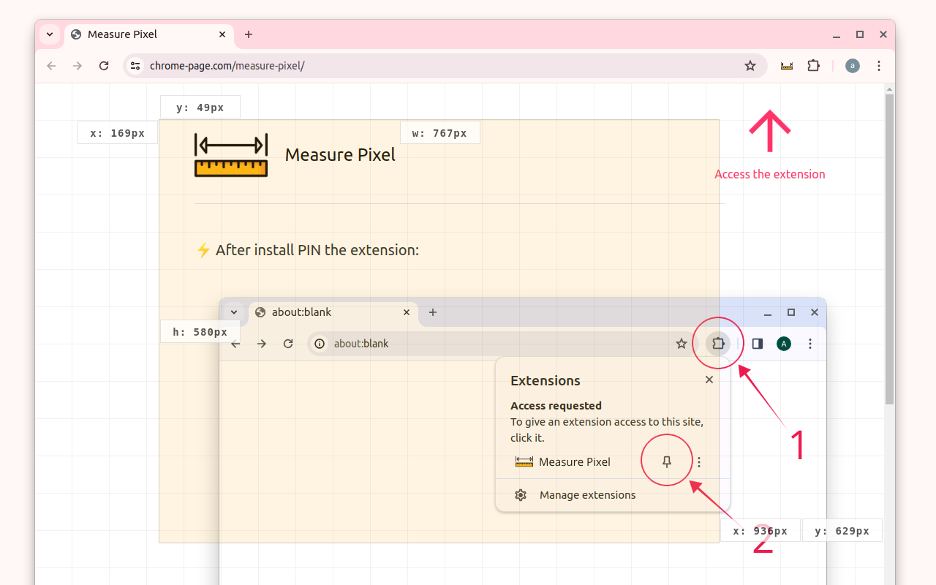Click the about:blank tab in tutorial image

pos(333,312)
